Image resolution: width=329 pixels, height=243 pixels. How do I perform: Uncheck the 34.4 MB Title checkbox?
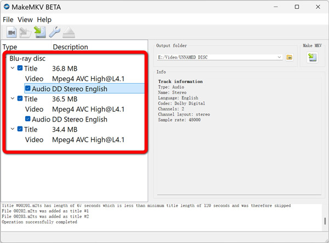point(20,129)
